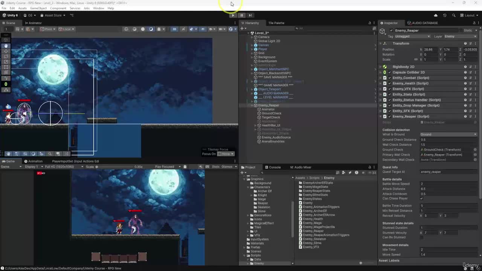Switch to the Tile Palette tab
The width and height of the screenshot is (482, 271).
coord(276,23)
